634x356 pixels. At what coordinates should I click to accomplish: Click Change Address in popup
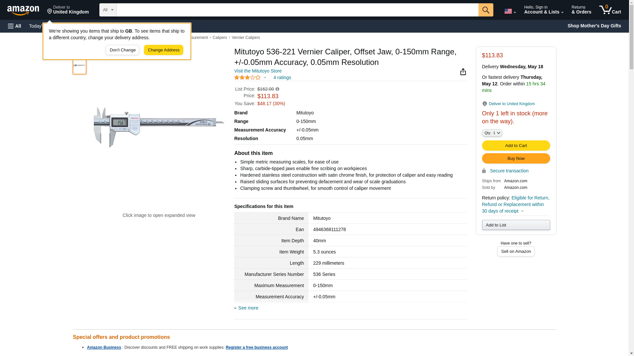point(163,50)
